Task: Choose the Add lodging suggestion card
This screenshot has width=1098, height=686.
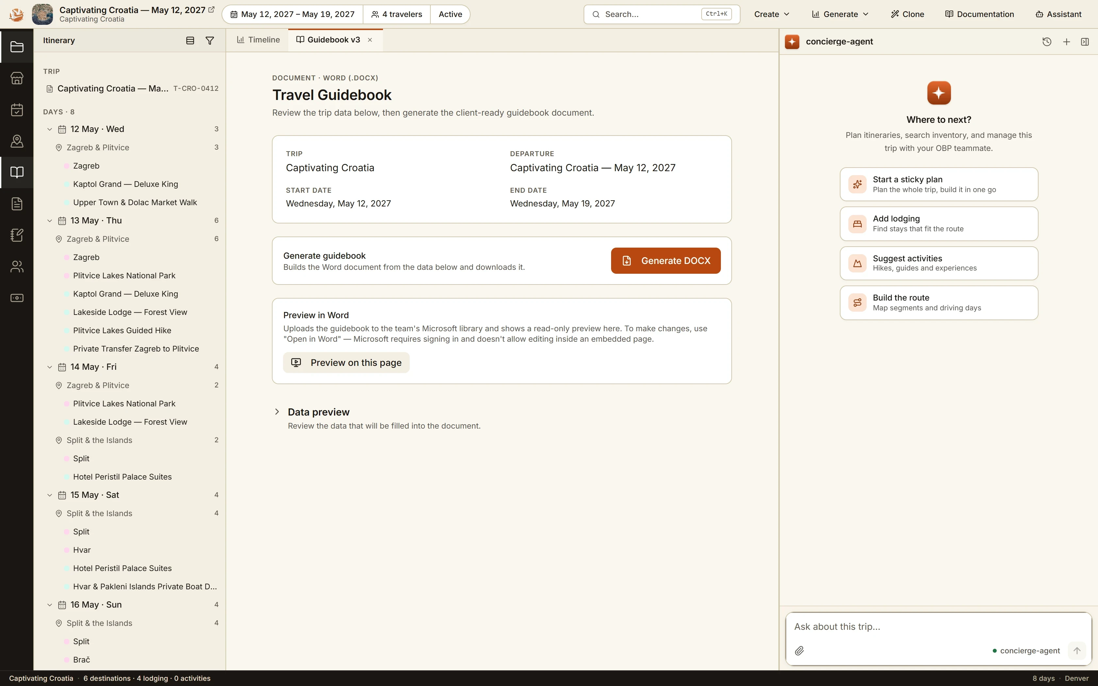Action: [939, 224]
